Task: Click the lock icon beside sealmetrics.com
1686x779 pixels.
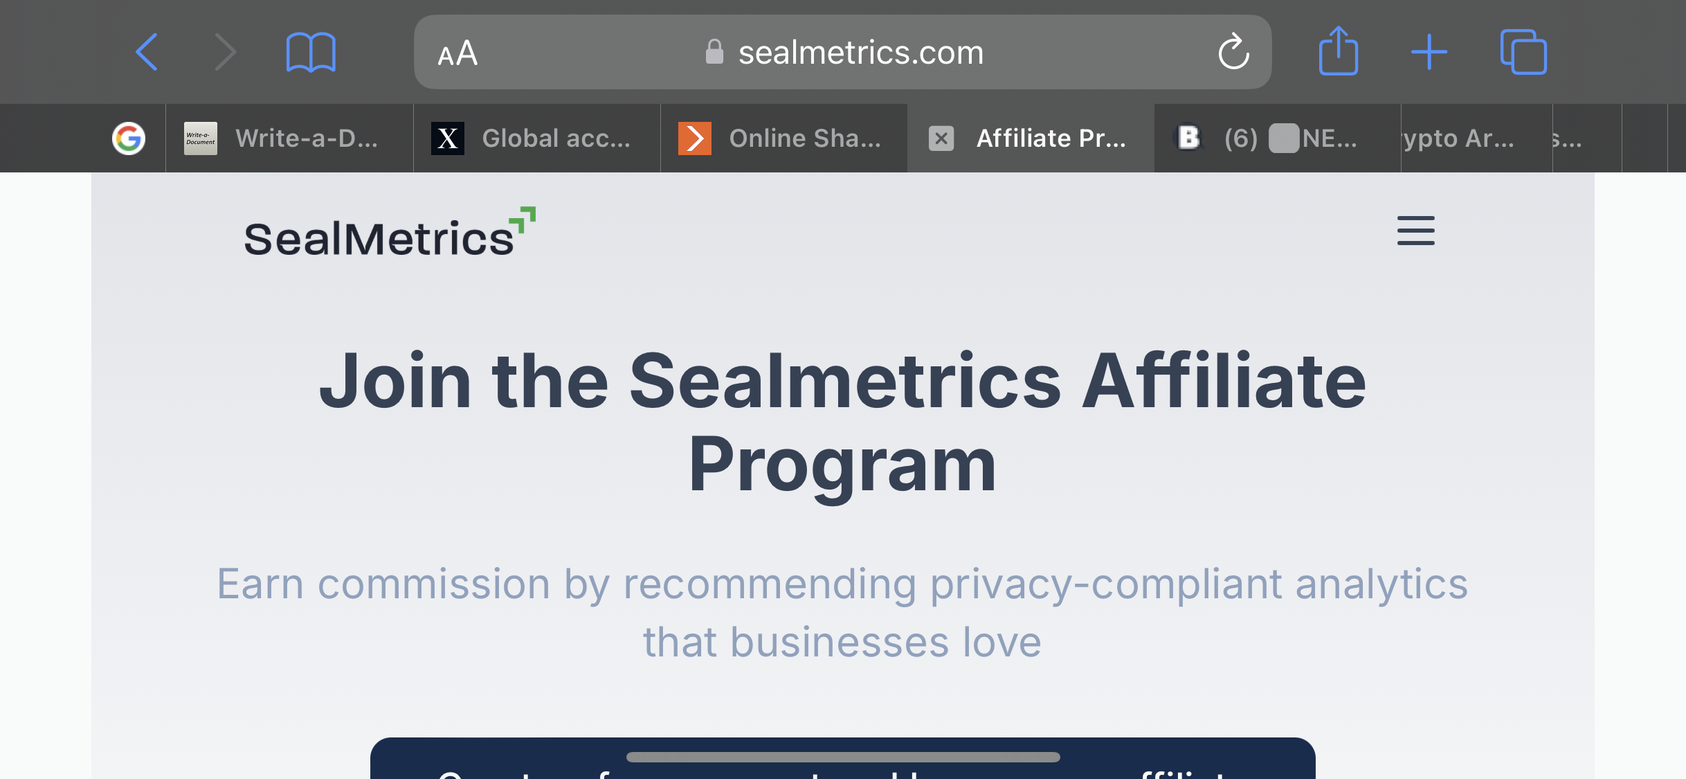Action: click(714, 52)
